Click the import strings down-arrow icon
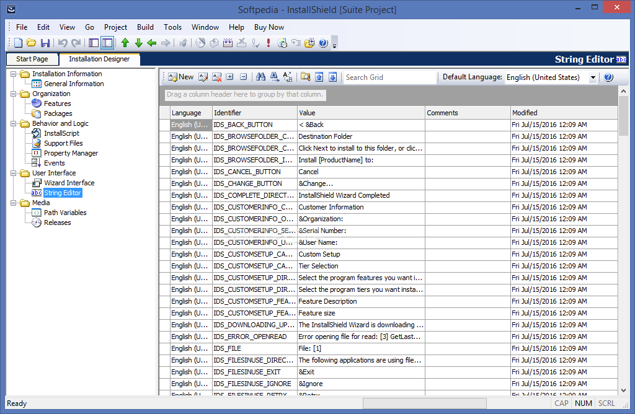Viewport: 635px width, 414px height. click(332, 77)
